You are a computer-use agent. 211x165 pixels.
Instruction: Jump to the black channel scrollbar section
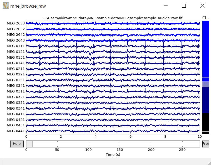point(205,122)
